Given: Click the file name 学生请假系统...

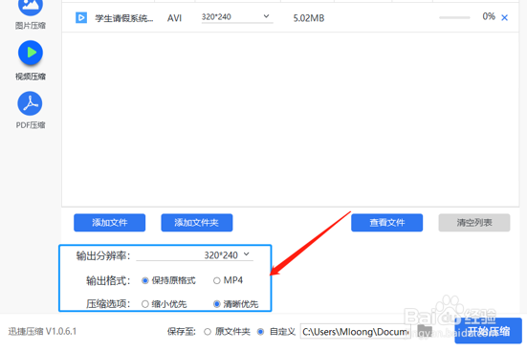Looking at the screenshot, I should pos(123,18).
